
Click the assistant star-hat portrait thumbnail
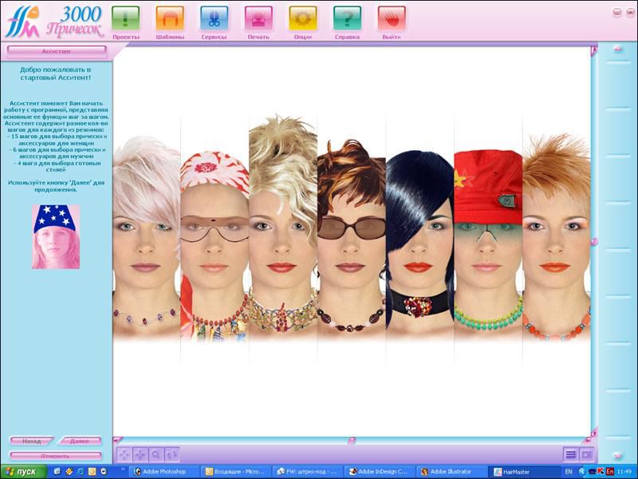[x=56, y=236]
